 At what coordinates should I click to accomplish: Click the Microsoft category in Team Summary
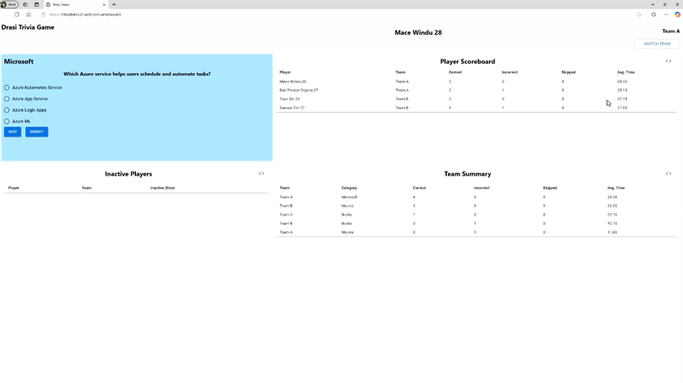pos(350,197)
